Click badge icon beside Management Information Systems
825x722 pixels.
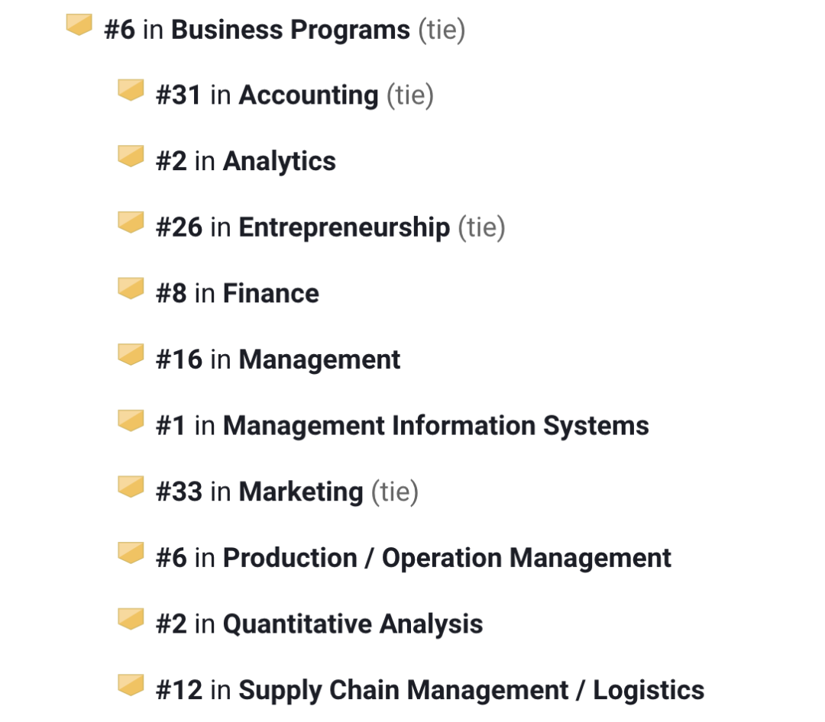click(131, 421)
